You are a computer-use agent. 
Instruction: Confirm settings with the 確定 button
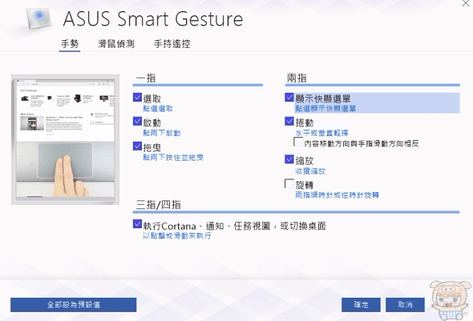(361, 305)
